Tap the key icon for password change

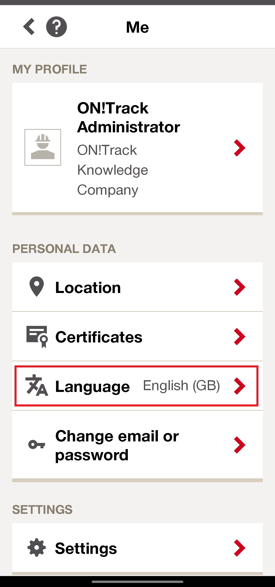pyautogui.click(x=37, y=444)
